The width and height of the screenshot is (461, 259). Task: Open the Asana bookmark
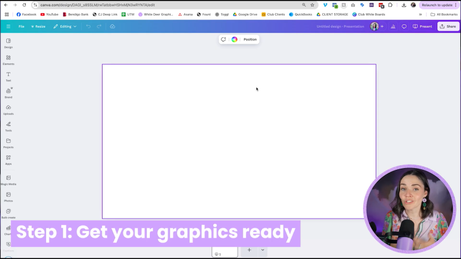click(185, 14)
